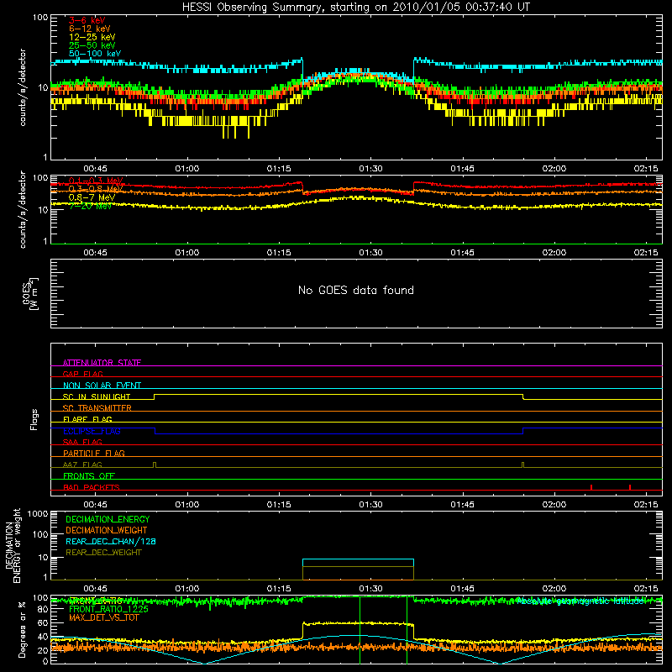Click the 00:45 tick label under the decimation plot
Image resolution: width=672 pixels, height=672 pixels.
(95, 589)
